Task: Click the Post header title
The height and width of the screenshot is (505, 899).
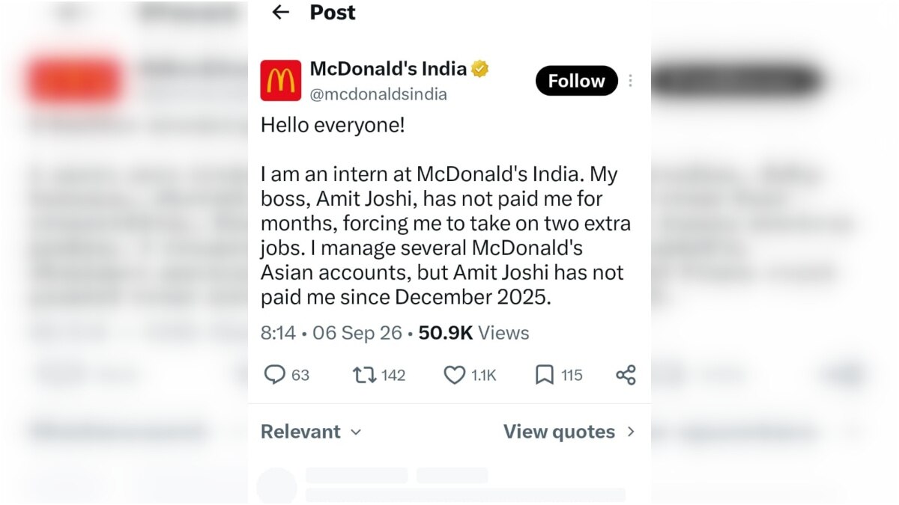Action: pos(333,12)
